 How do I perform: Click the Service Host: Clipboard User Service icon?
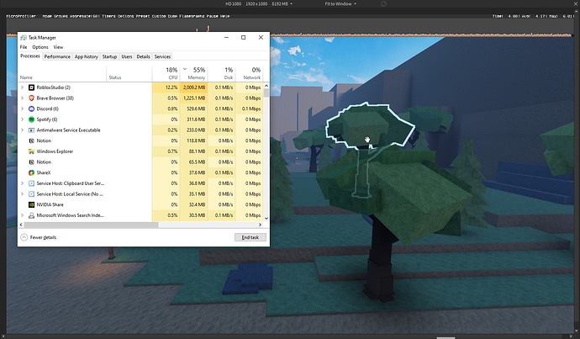pos(31,183)
